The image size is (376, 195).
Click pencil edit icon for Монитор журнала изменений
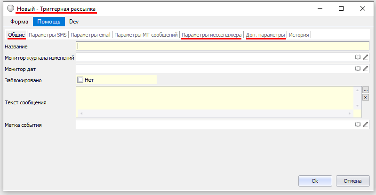tap(365, 57)
